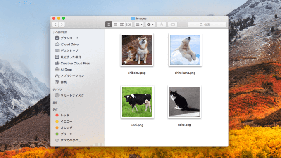Image resolution: width=281 pixels, height=158 pixels.
Task: Click the shibainu.png file name
Action: coord(137,73)
